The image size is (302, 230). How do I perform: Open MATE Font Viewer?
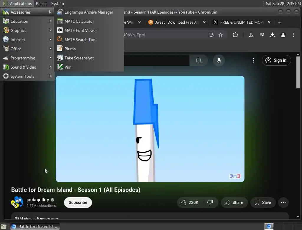[x=89, y=30]
